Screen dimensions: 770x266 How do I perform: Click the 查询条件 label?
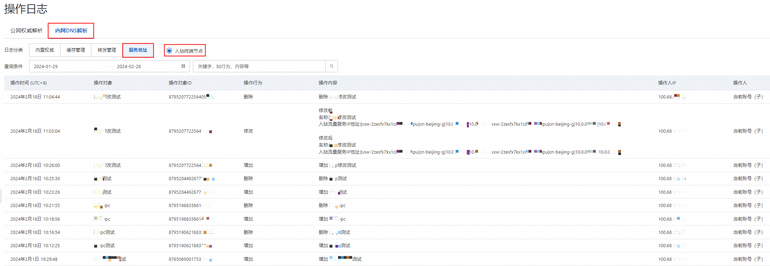tap(14, 66)
